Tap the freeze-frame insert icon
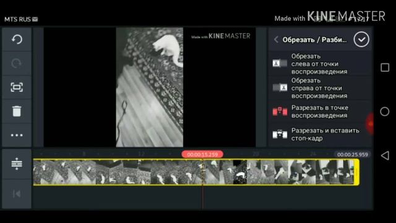Image resolution: width=396 pixels, height=223 pixels. [x=280, y=134]
